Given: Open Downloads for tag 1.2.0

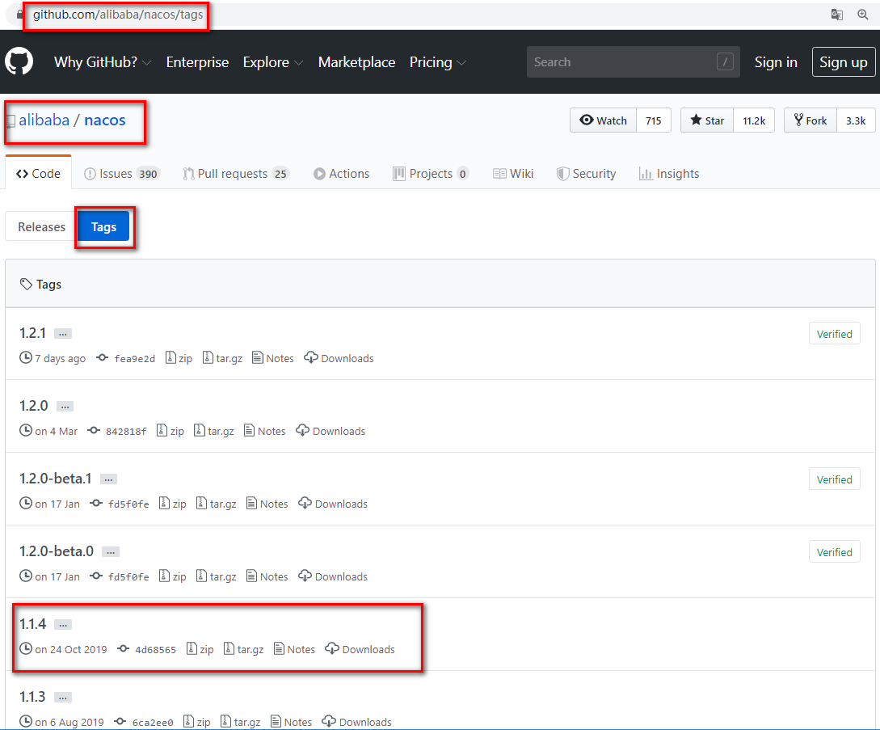Looking at the screenshot, I should coord(331,431).
